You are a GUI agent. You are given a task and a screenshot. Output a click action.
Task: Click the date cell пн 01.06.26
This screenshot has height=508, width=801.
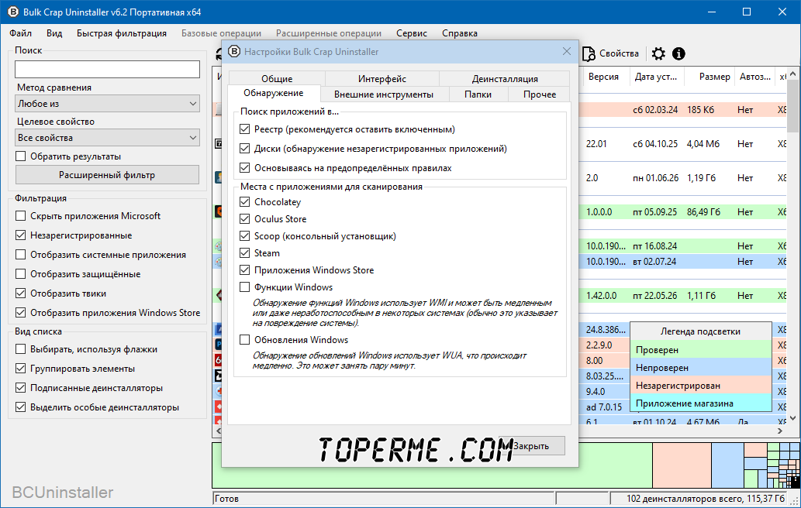pyautogui.click(x=655, y=178)
